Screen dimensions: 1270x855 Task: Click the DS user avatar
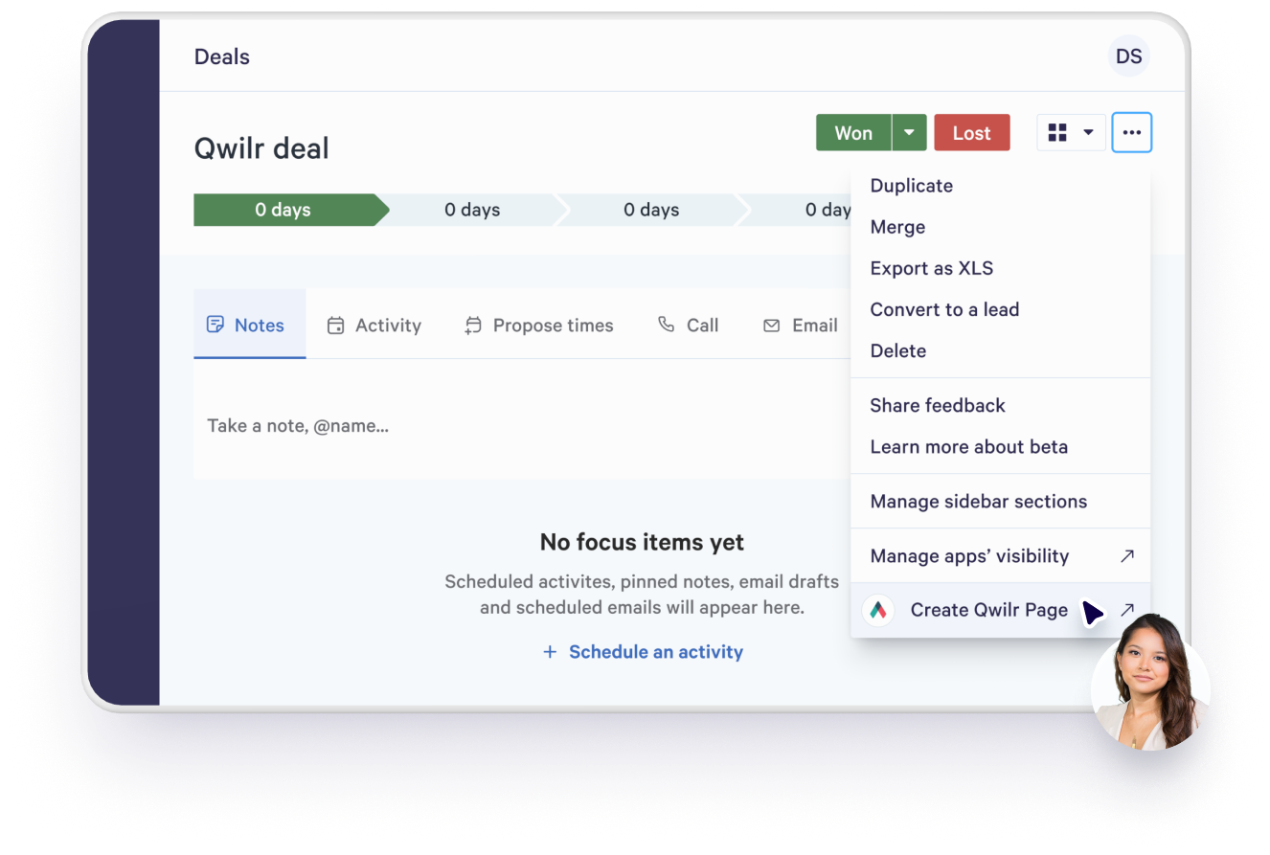pyautogui.click(x=1128, y=56)
